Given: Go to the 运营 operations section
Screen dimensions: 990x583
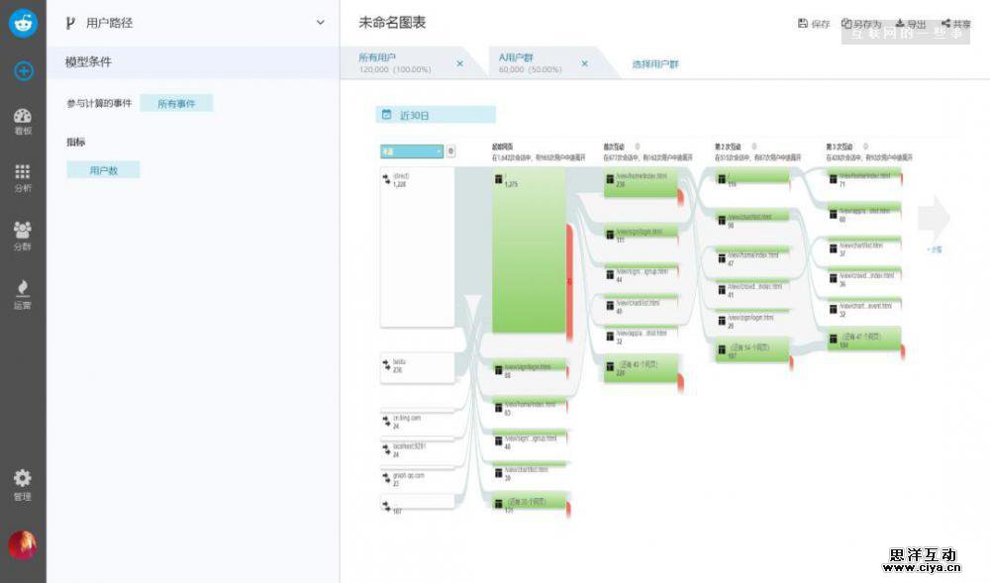Looking at the screenshot, I should pyautogui.click(x=24, y=291).
